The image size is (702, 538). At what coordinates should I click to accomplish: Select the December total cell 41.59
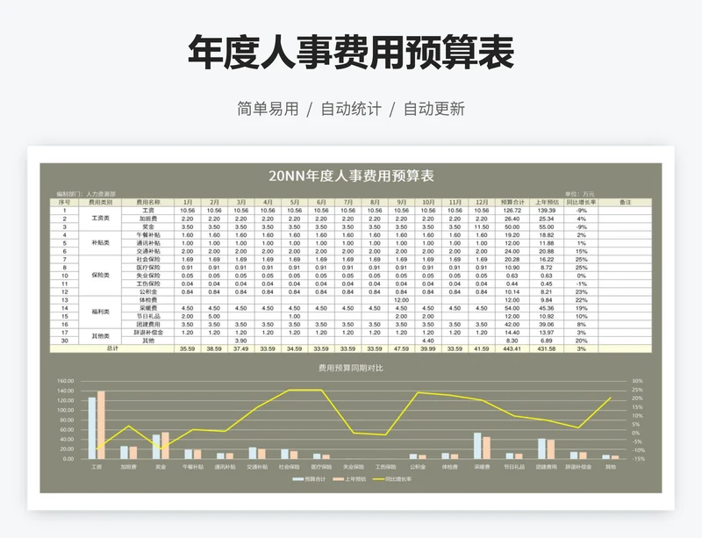[x=481, y=349]
